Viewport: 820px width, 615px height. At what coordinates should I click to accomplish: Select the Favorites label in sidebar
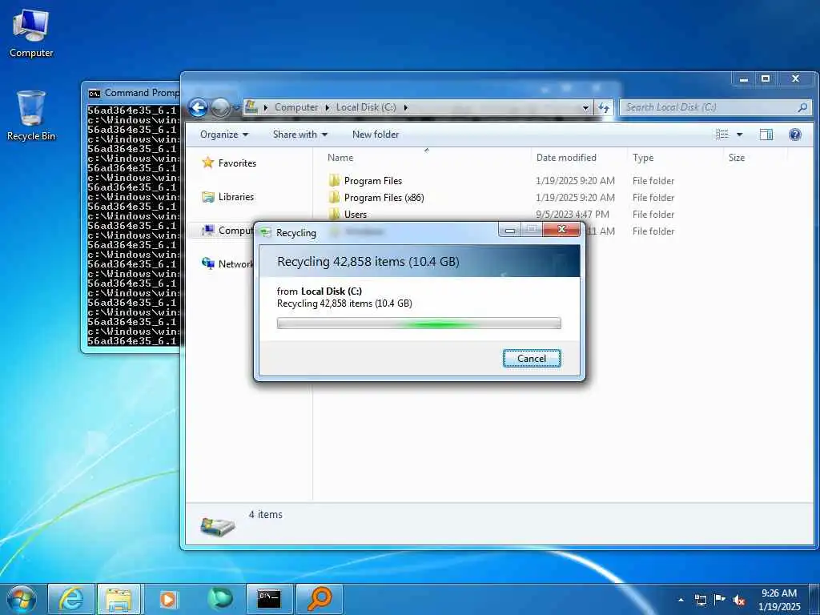[237, 163]
